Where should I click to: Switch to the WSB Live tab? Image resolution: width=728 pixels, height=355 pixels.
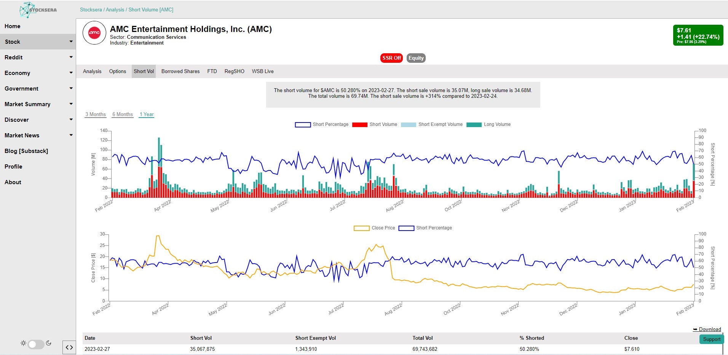pos(263,71)
